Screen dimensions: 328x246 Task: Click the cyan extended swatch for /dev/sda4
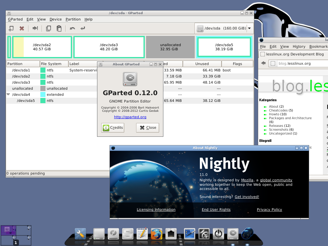tap(43, 94)
